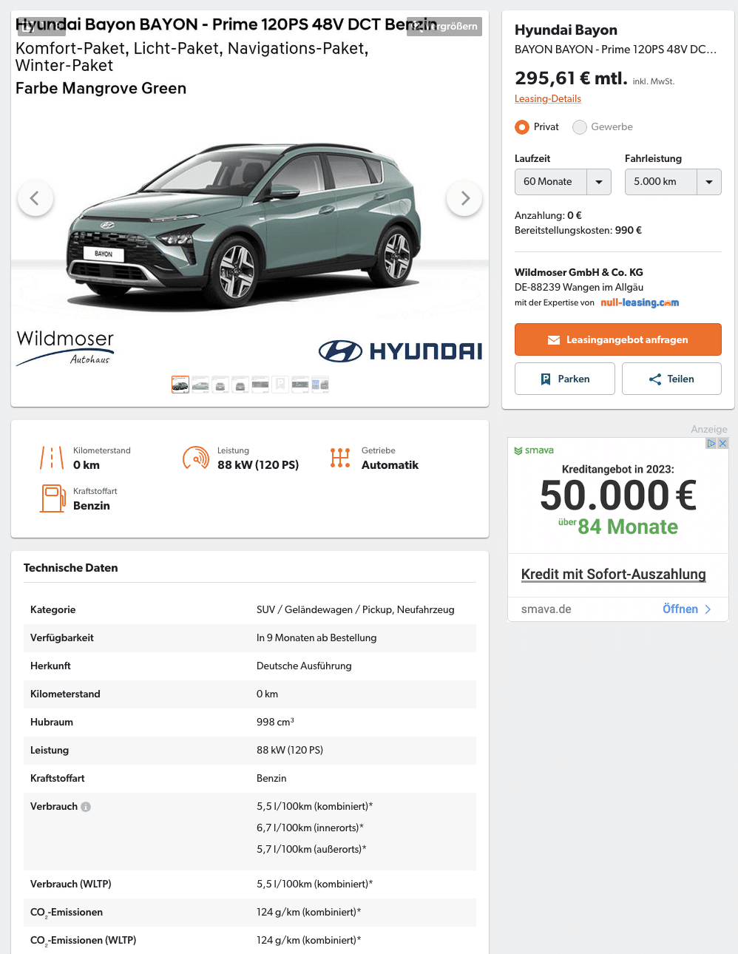Show the previous car image

(x=35, y=198)
